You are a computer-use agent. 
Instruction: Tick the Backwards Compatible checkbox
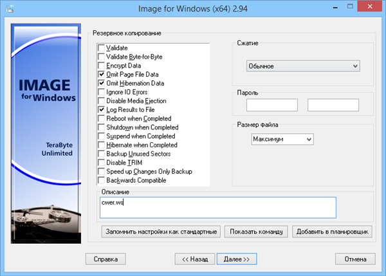pyautogui.click(x=101, y=181)
